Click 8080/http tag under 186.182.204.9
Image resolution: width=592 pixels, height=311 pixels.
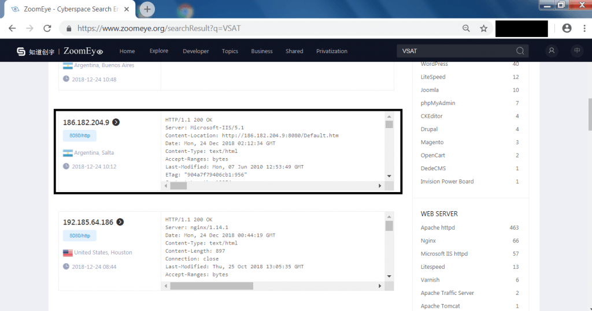[80, 136]
